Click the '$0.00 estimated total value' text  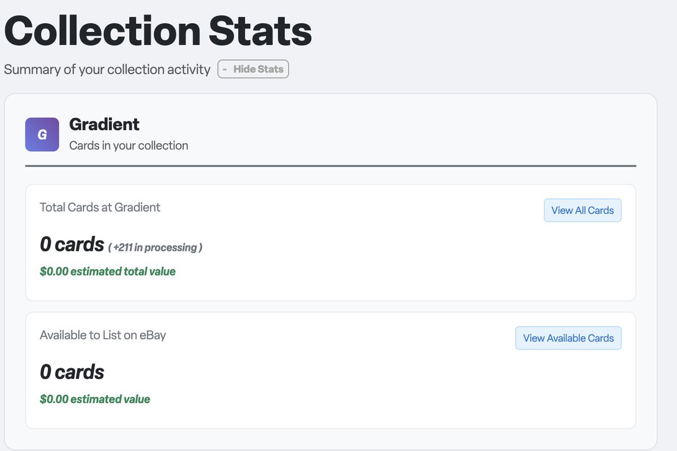tap(108, 272)
